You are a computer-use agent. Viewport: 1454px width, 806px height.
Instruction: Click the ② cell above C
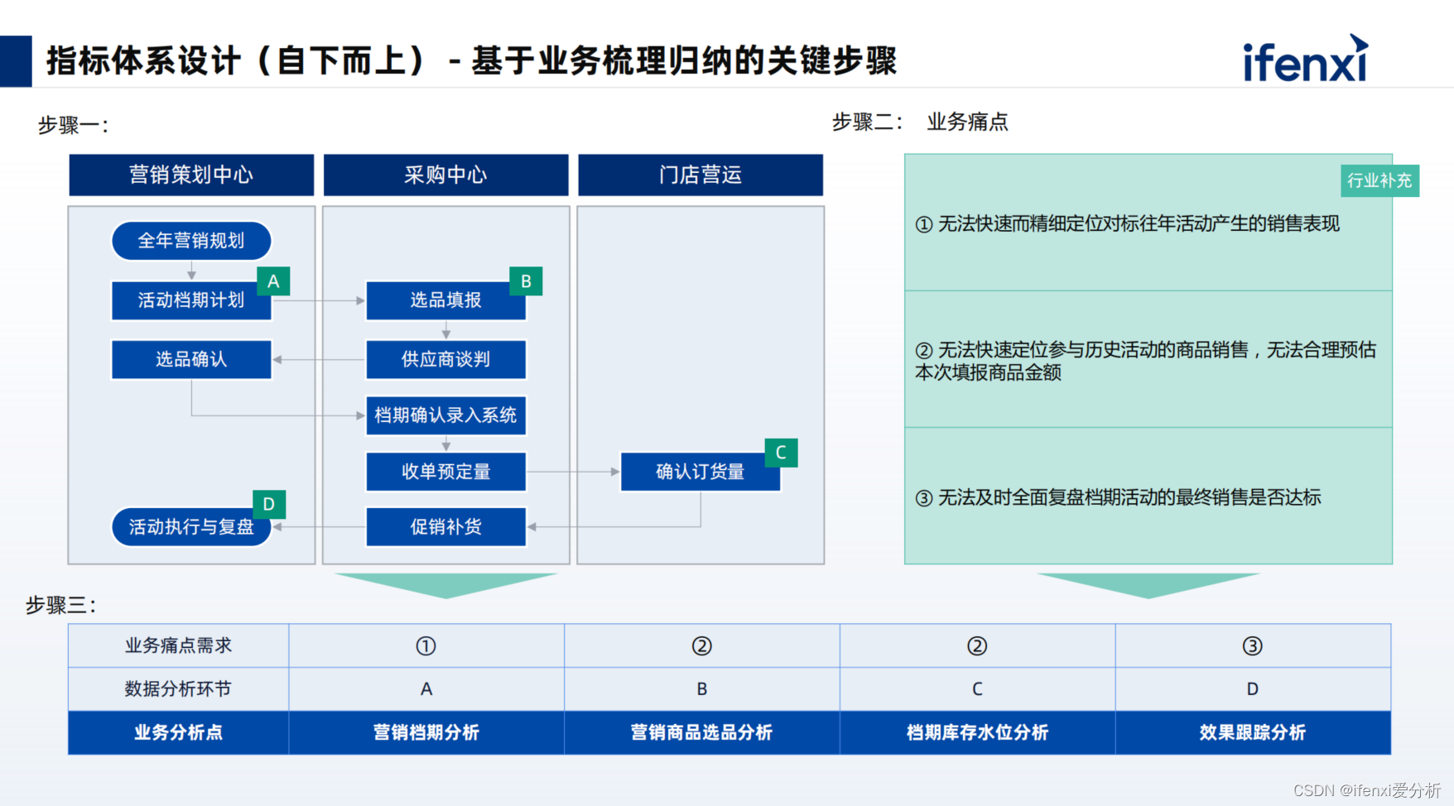pos(977,645)
